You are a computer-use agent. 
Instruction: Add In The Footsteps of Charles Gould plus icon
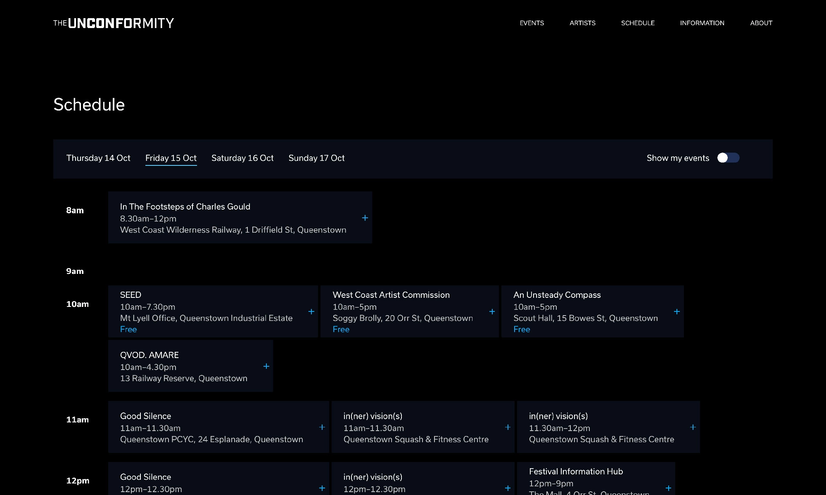(x=365, y=218)
